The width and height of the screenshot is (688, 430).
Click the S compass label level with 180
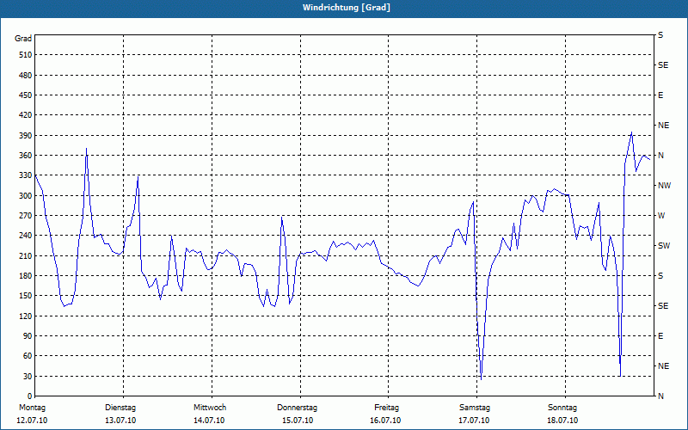660,276
